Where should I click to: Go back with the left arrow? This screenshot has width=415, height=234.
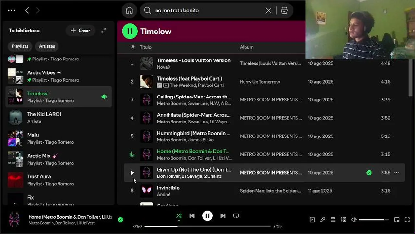click(27, 10)
